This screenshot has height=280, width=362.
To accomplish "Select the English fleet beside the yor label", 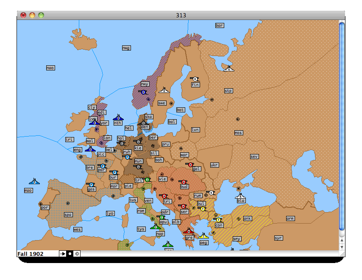I will coord(95,123).
